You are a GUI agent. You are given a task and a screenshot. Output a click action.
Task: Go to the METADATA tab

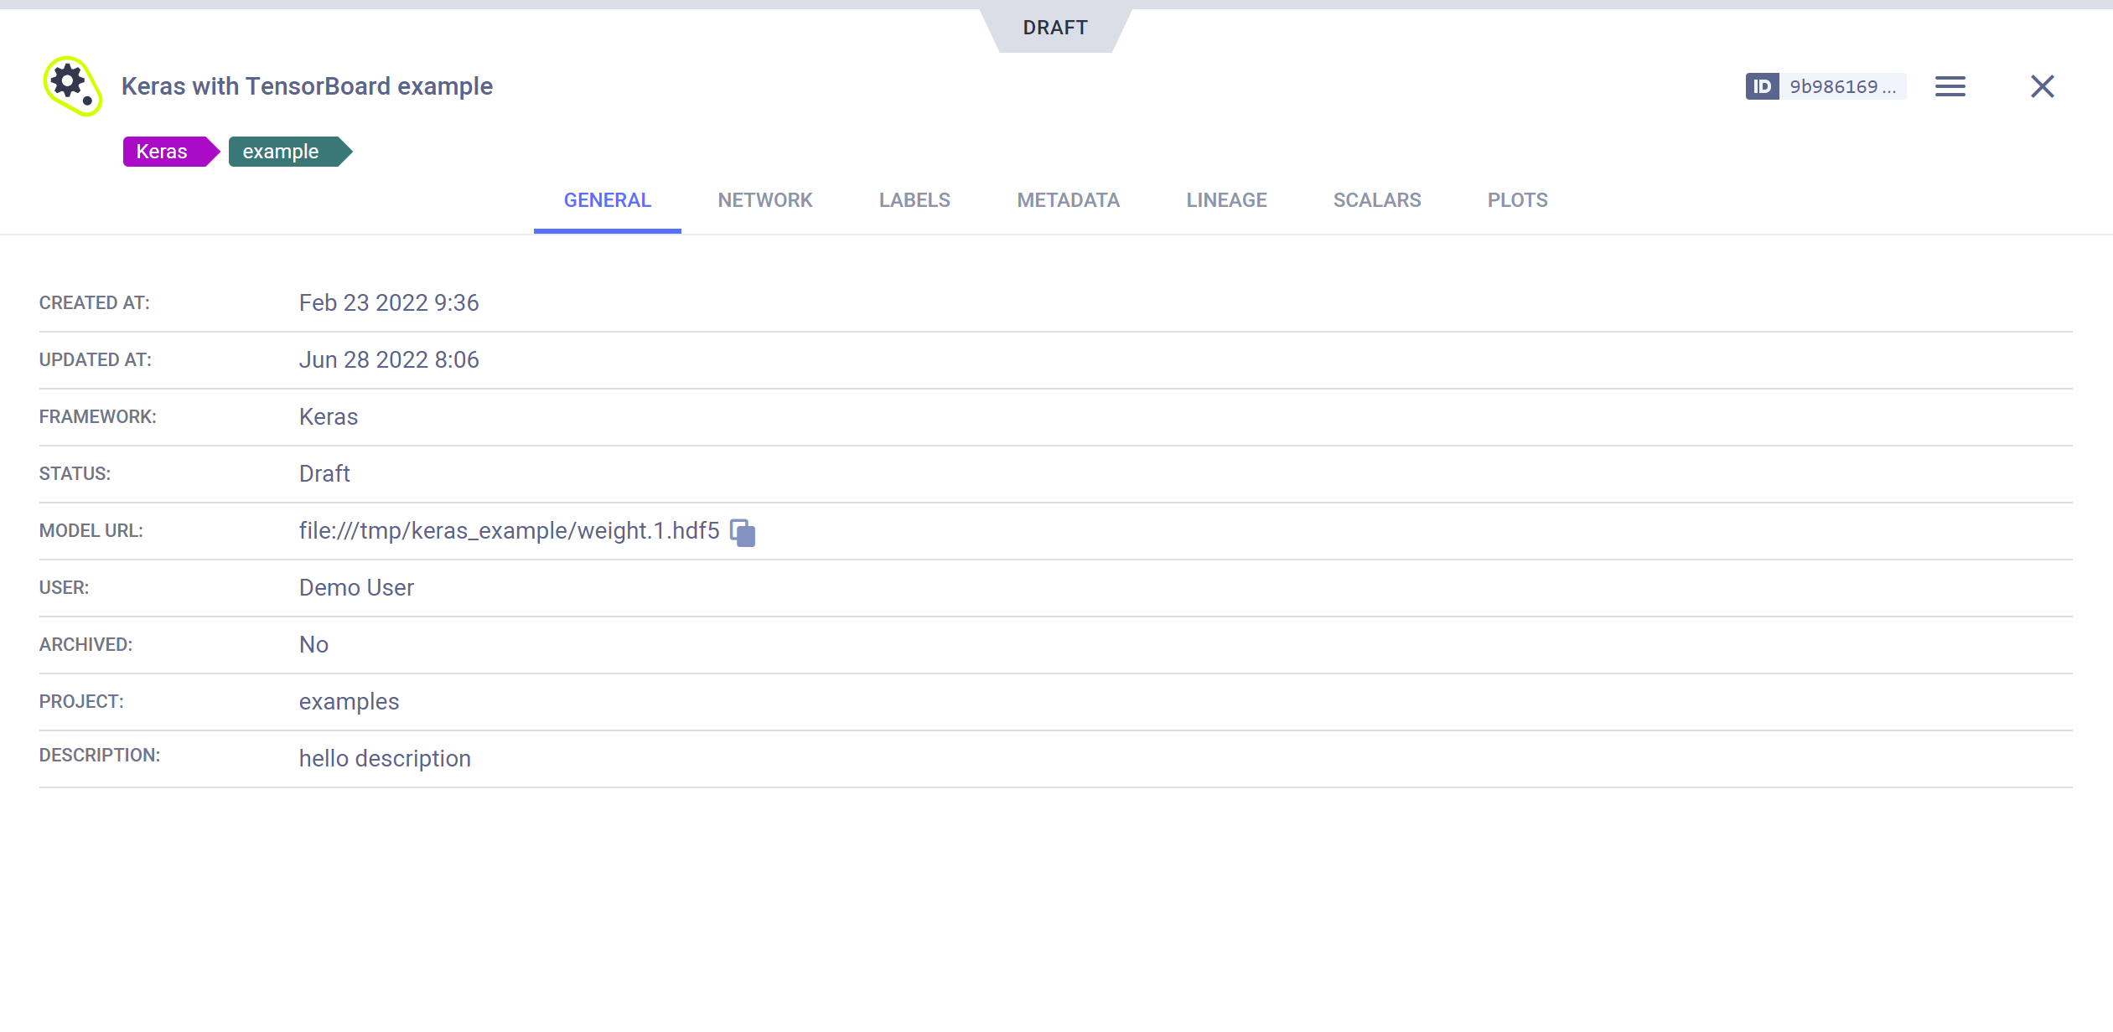pyautogui.click(x=1068, y=200)
